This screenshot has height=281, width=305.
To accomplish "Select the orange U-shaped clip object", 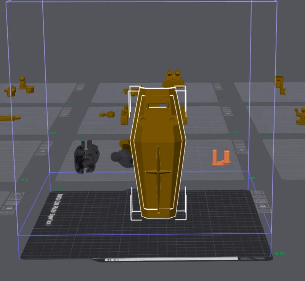I will pos(221,158).
